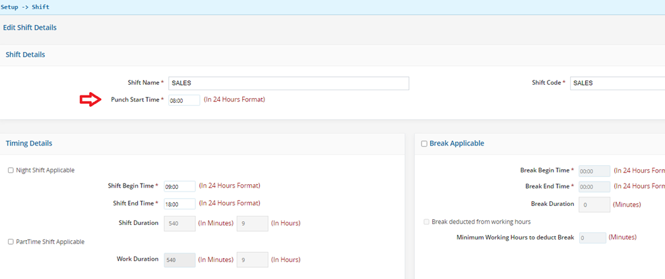The width and height of the screenshot is (665, 279).
Task: Click the Shift End Time field
Action: coord(180,204)
